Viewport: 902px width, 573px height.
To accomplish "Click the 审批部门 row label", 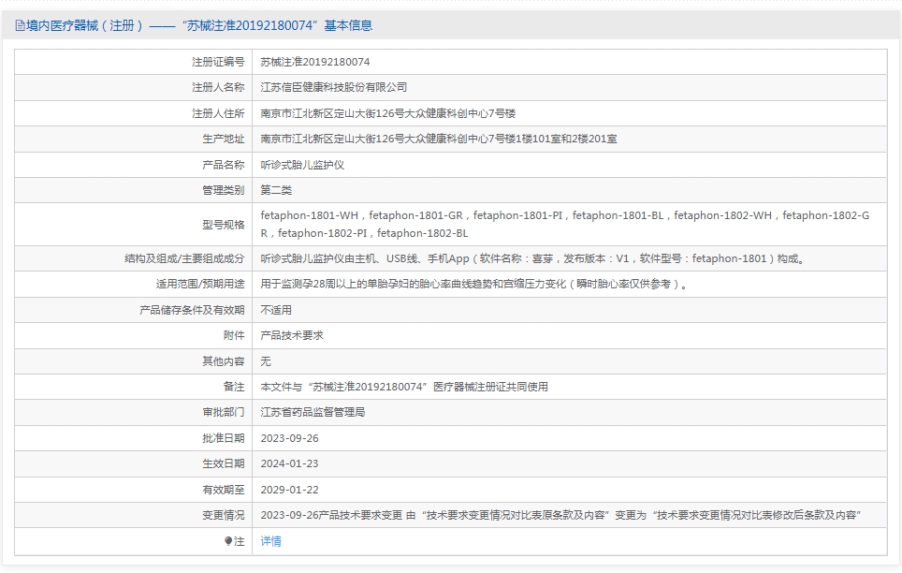I will pos(224,412).
